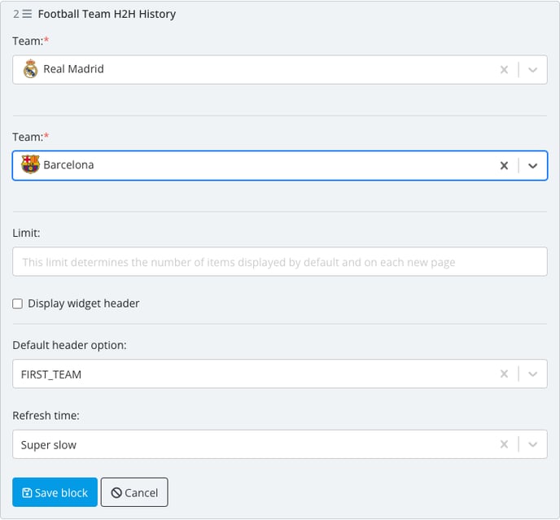The width and height of the screenshot is (560, 520).
Task: Cancel editing with the Cancel button
Action: click(134, 492)
